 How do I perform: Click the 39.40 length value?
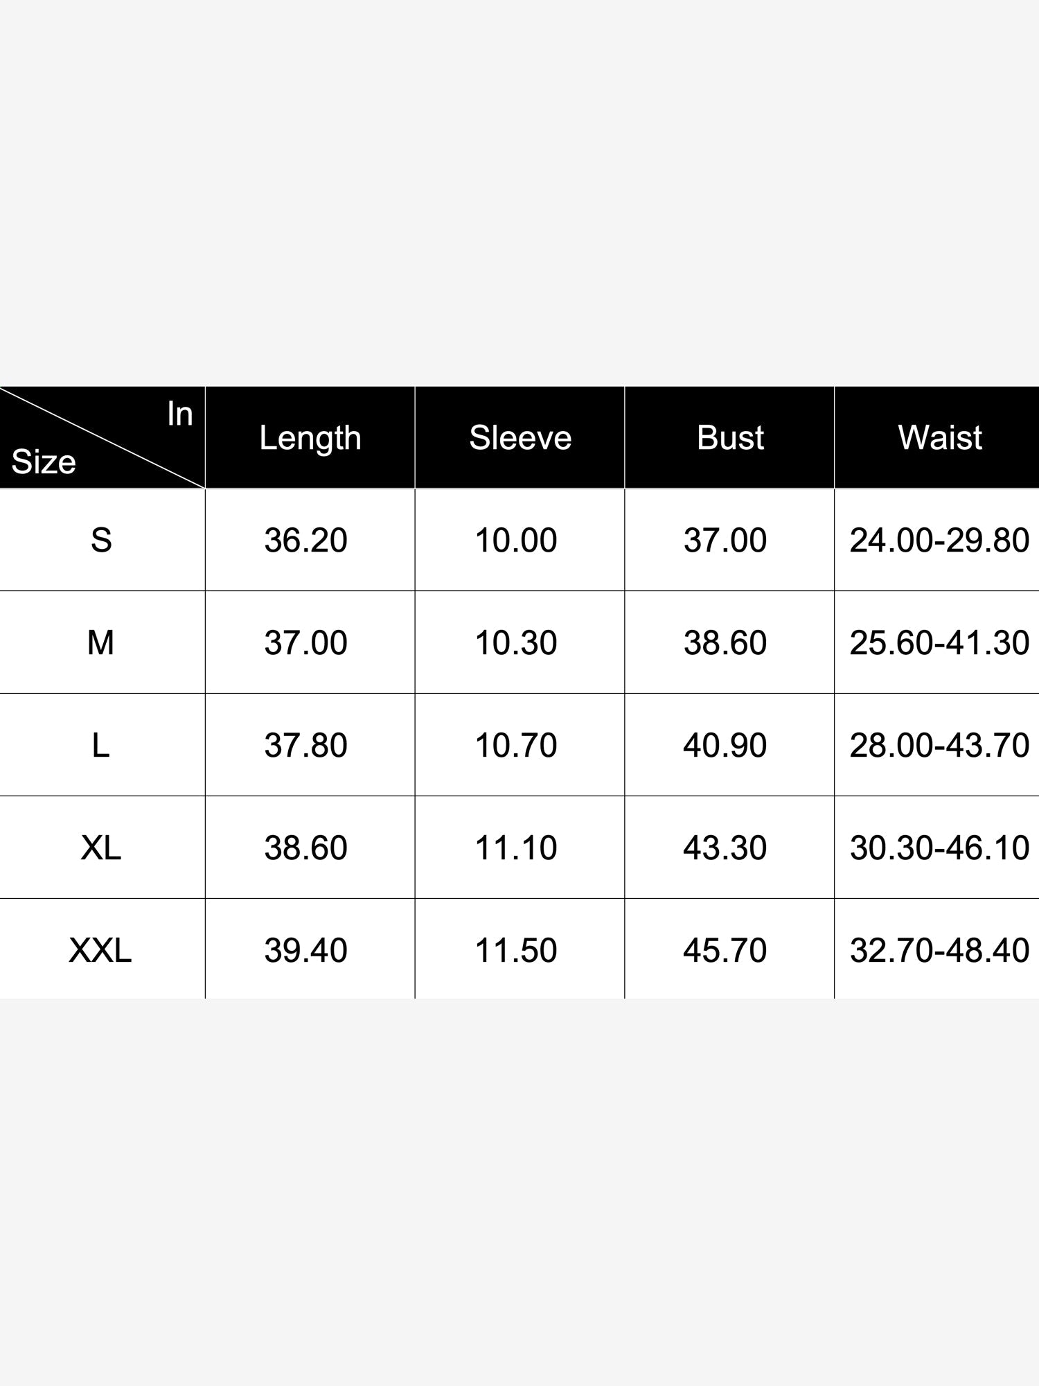pos(305,950)
